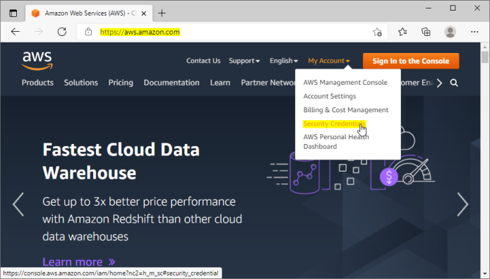This screenshot has width=490, height=279.
Task: Add this page to favorites
Action: tap(377, 32)
